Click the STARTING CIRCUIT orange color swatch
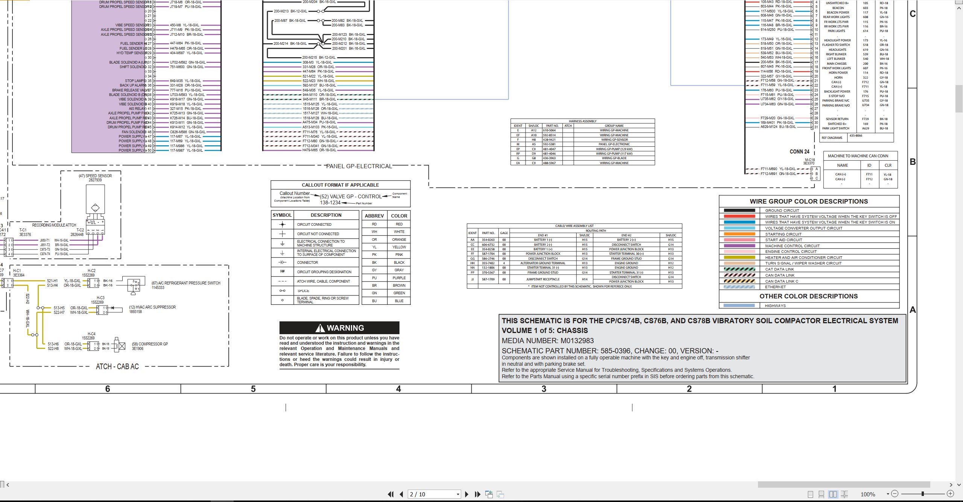963x502 pixels. click(739, 234)
